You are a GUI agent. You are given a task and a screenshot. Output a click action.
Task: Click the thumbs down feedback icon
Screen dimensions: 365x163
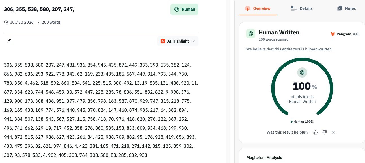tap(325, 132)
